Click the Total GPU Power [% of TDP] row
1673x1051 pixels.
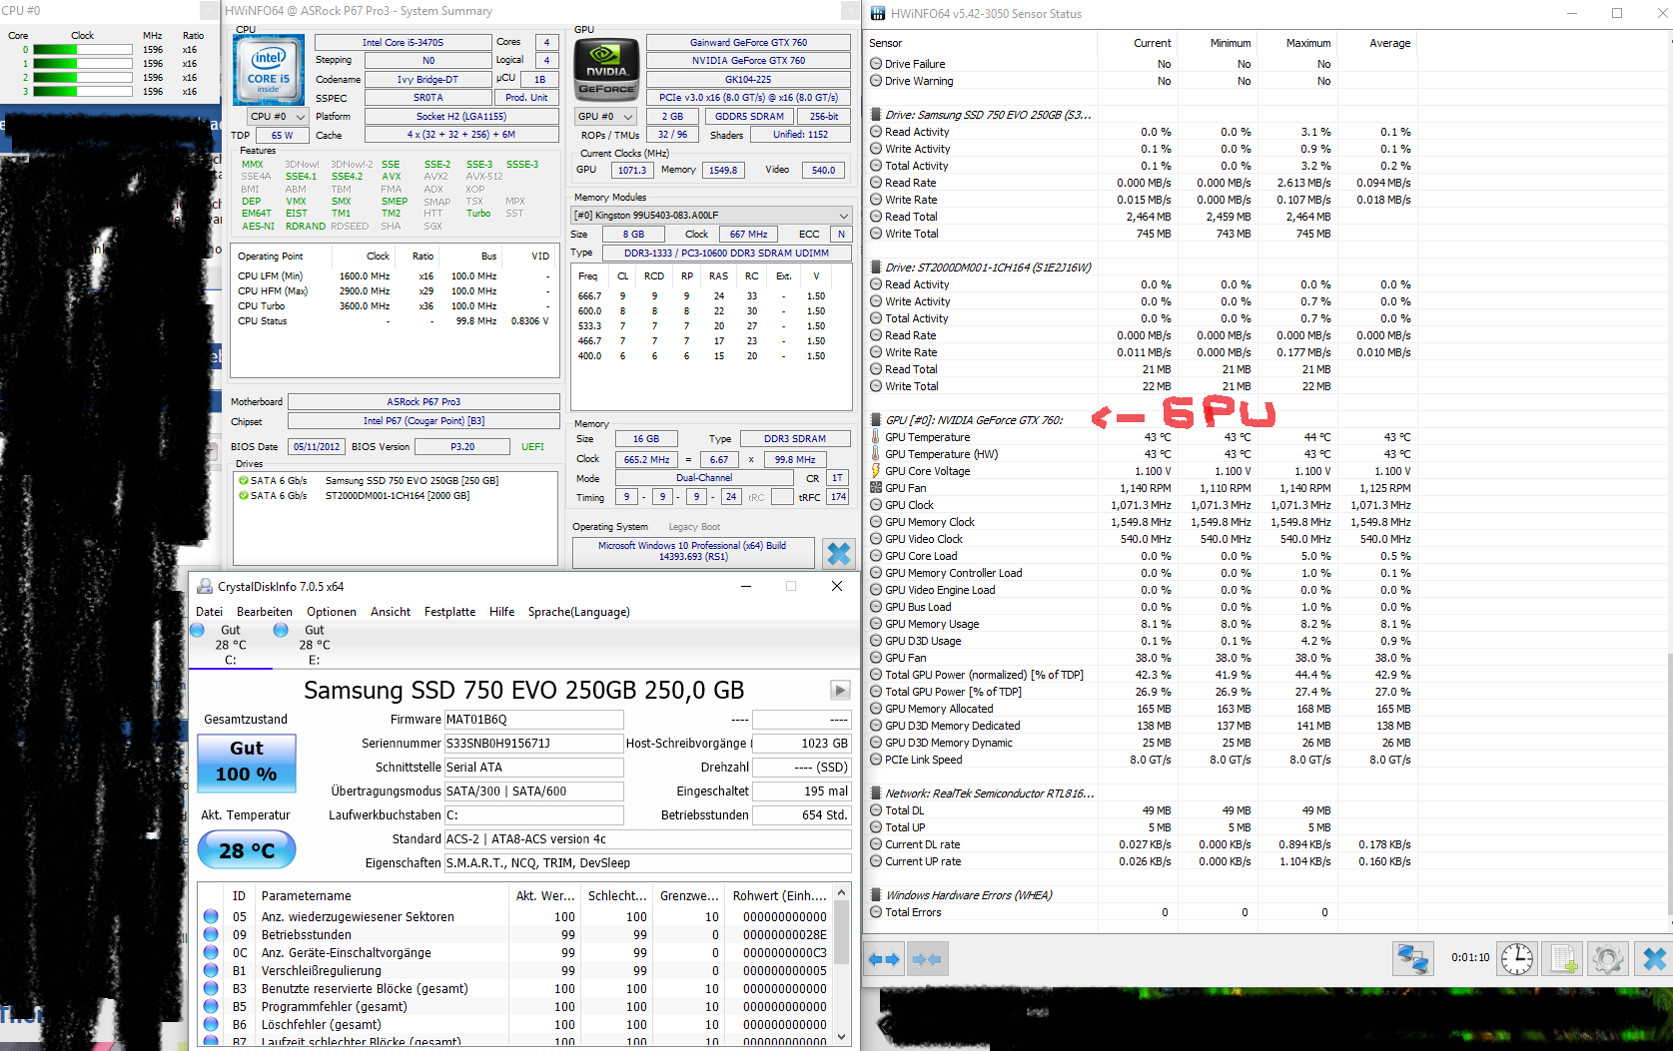[1141, 692]
